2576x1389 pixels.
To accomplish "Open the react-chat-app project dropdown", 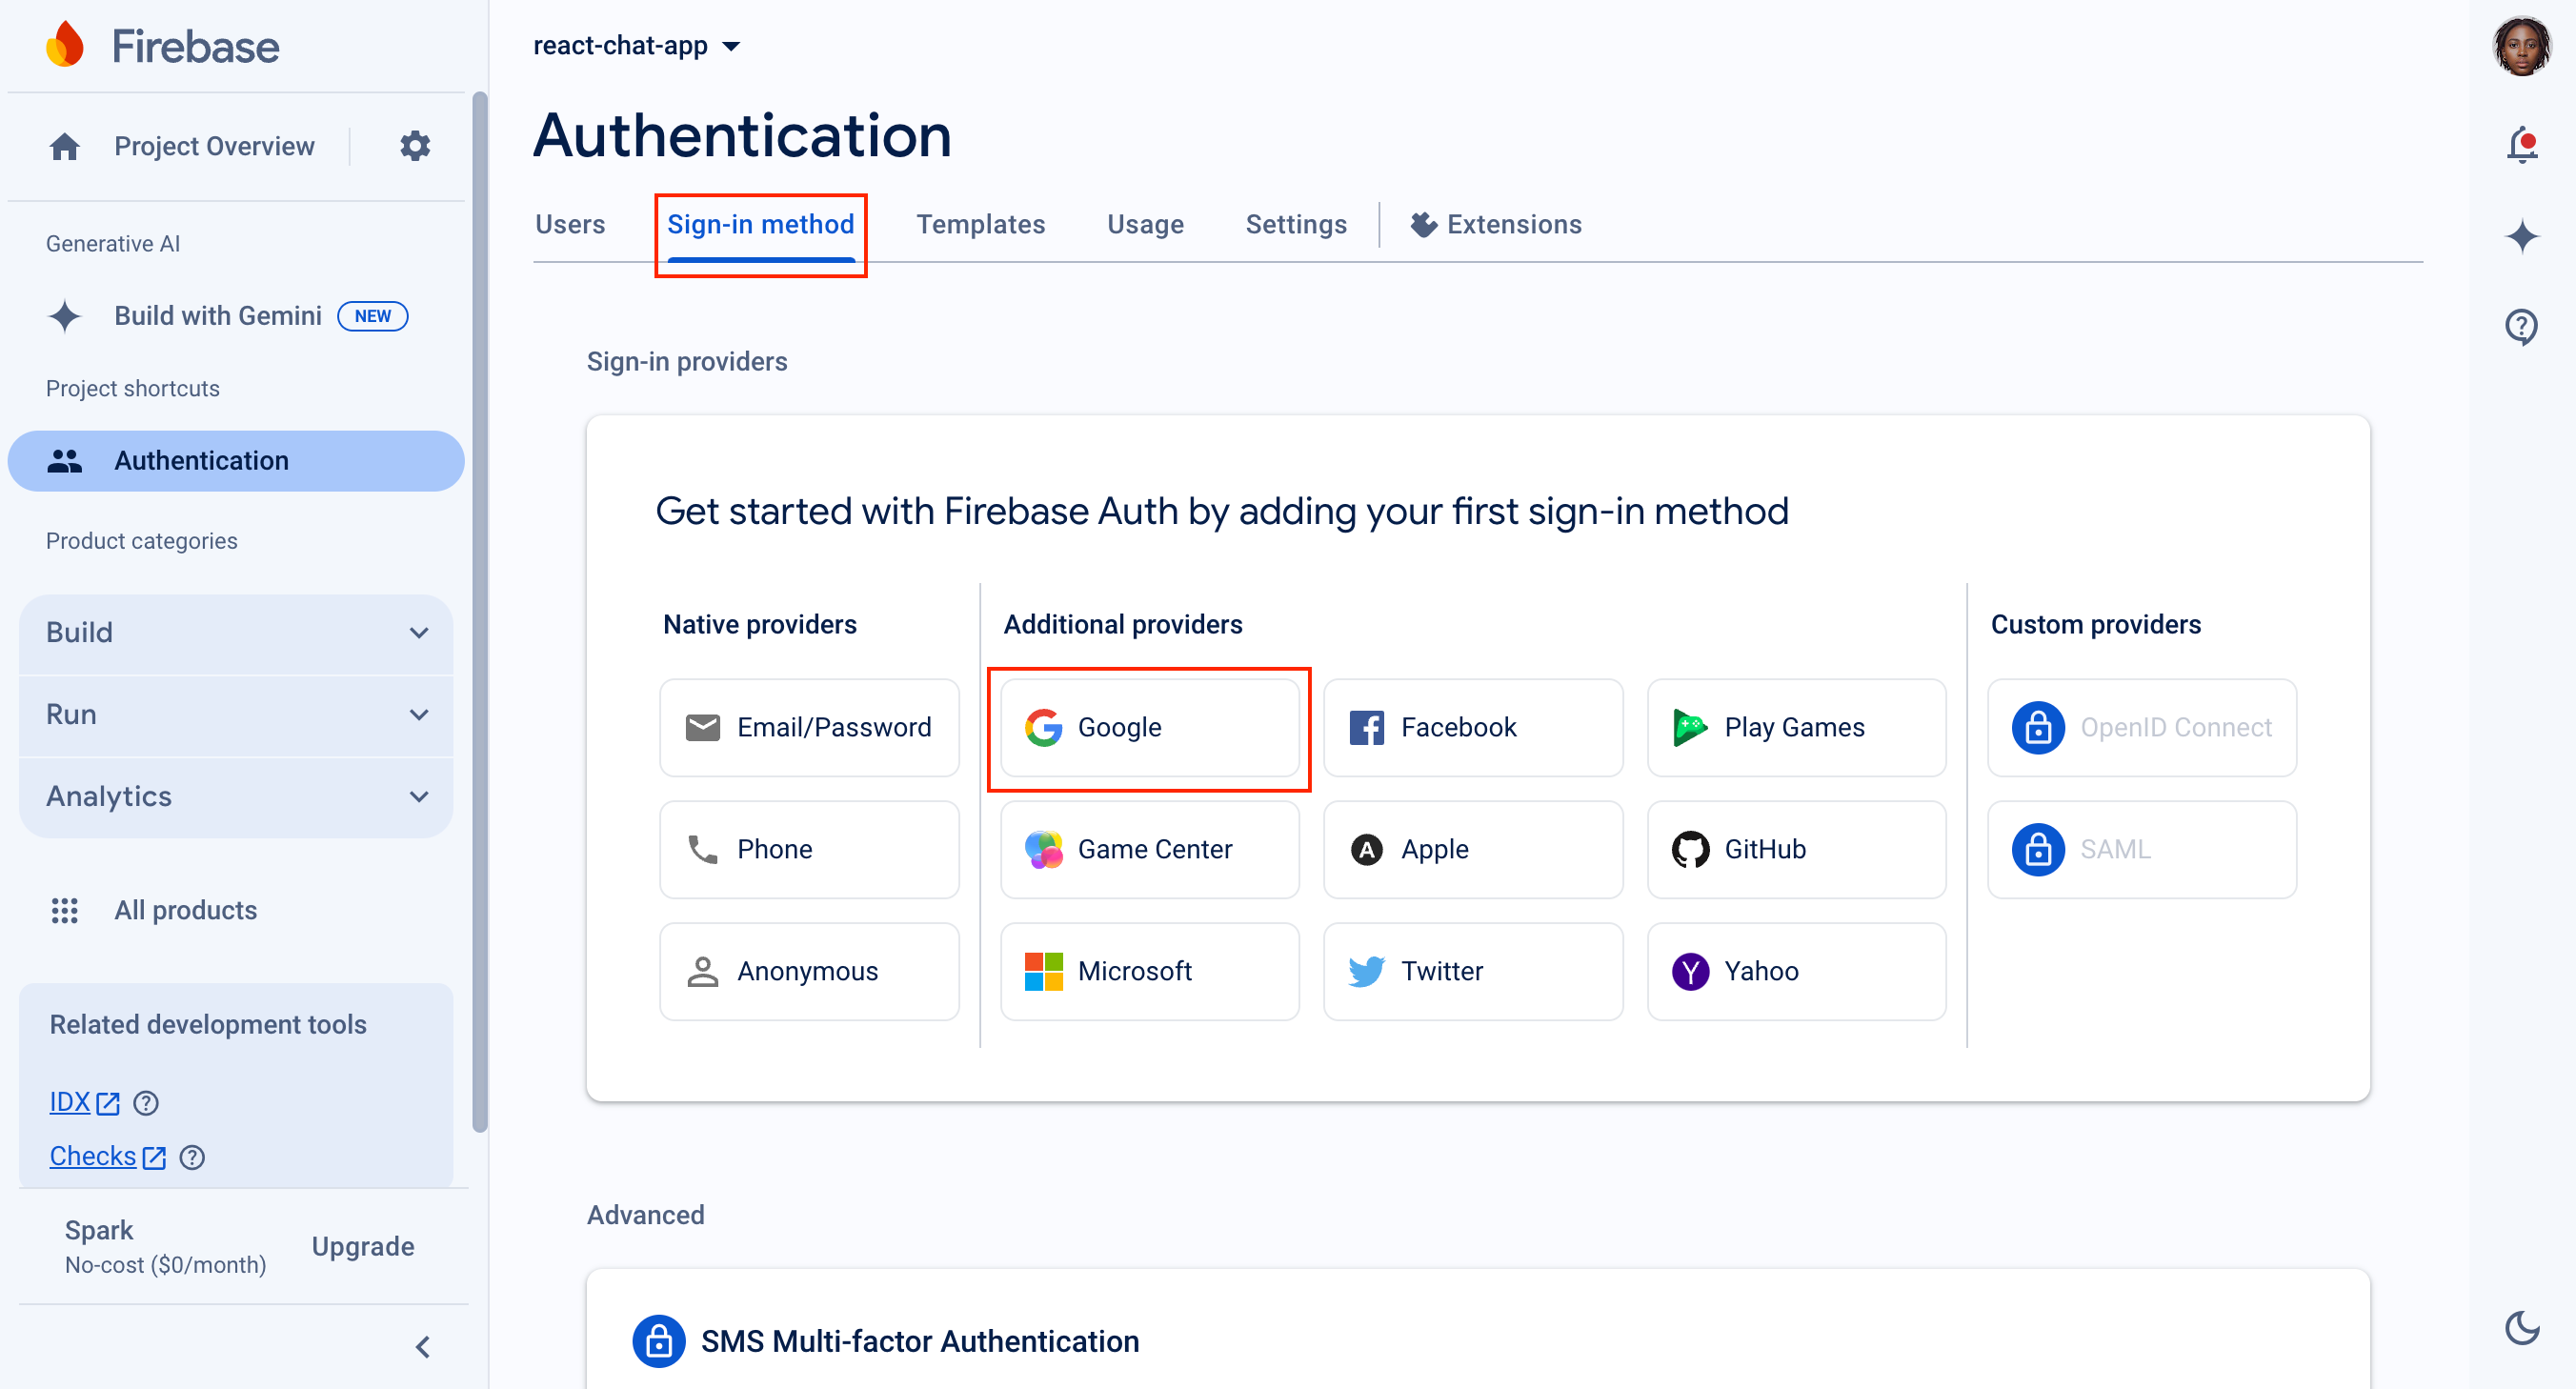I will coord(636,46).
